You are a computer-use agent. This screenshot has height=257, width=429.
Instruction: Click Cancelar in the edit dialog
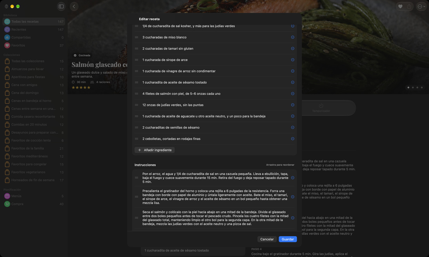click(x=267, y=239)
